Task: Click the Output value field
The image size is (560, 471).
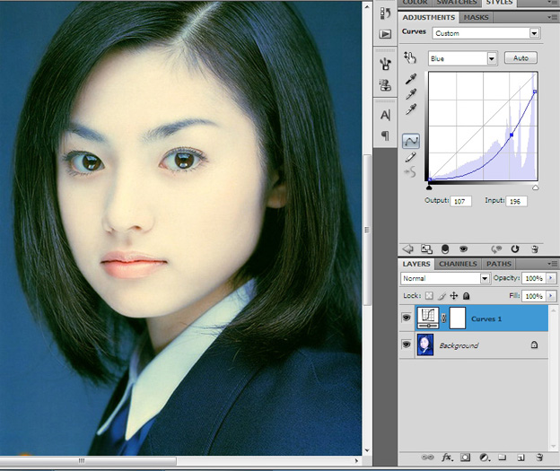Action: 461,201
